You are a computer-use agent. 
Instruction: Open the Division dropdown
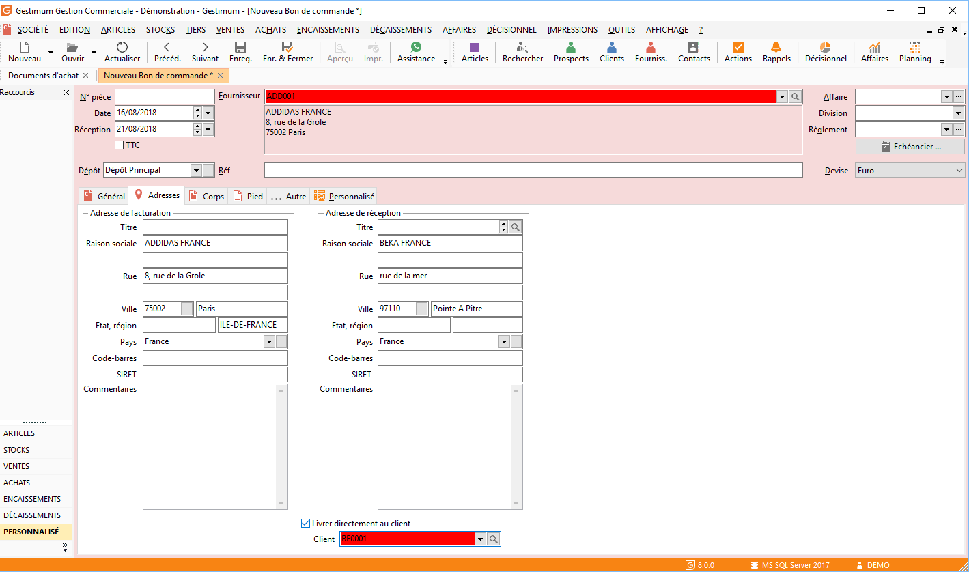(958, 113)
